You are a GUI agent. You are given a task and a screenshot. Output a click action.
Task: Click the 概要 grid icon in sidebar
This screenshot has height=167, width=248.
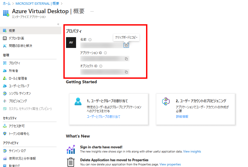click(x=5, y=31)
